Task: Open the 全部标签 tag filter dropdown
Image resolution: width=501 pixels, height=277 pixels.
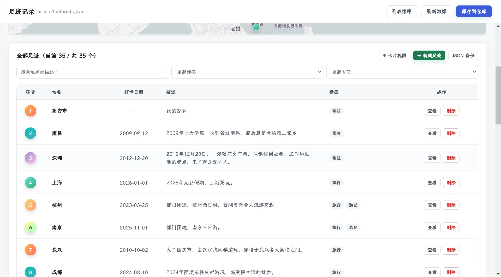Action: click(247, 72)
